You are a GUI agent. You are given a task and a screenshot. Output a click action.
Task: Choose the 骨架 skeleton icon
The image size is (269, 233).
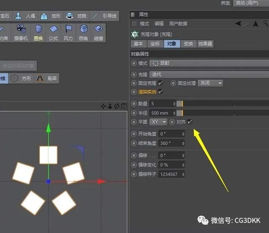(40, 78)
